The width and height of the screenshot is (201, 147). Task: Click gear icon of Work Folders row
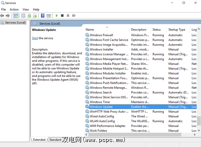(x=87, y=130)
